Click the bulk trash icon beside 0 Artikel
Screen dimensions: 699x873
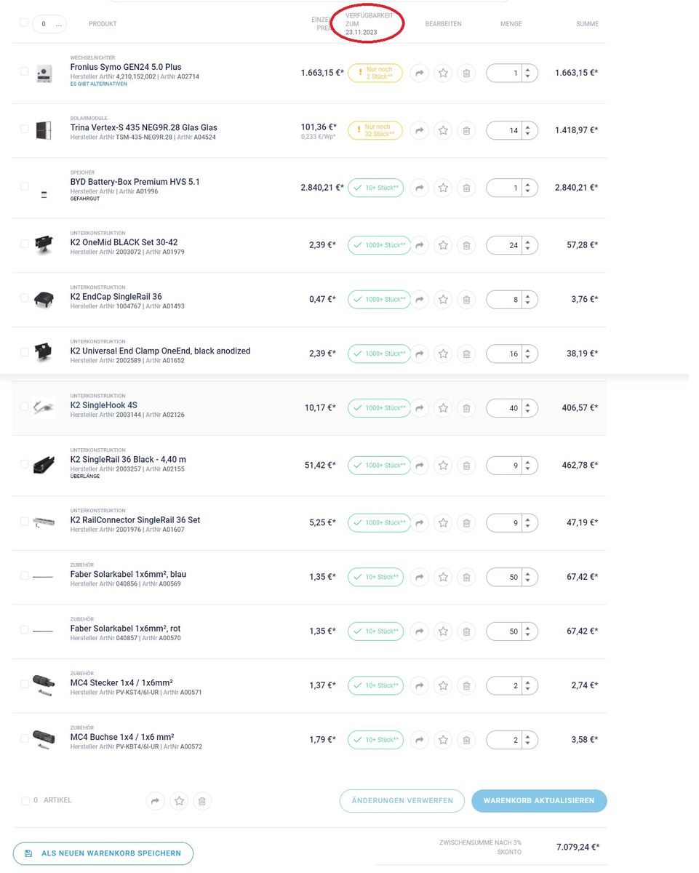(x=202, y=801)
